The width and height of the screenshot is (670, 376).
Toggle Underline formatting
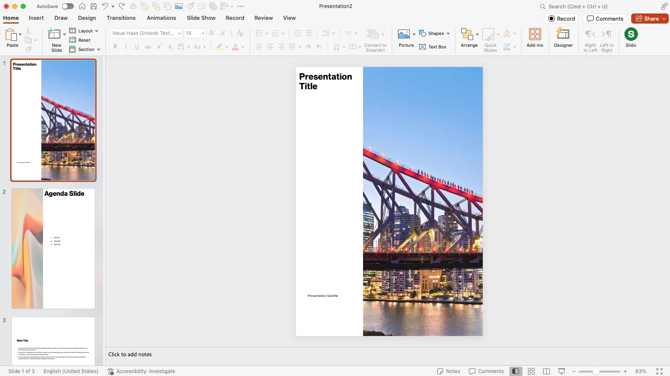[x=137, y=47]
